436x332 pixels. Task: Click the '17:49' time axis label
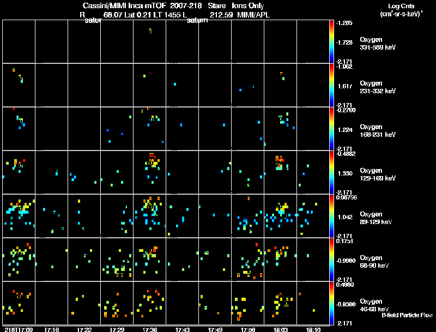pyautogui.click(x=215, y=329)
